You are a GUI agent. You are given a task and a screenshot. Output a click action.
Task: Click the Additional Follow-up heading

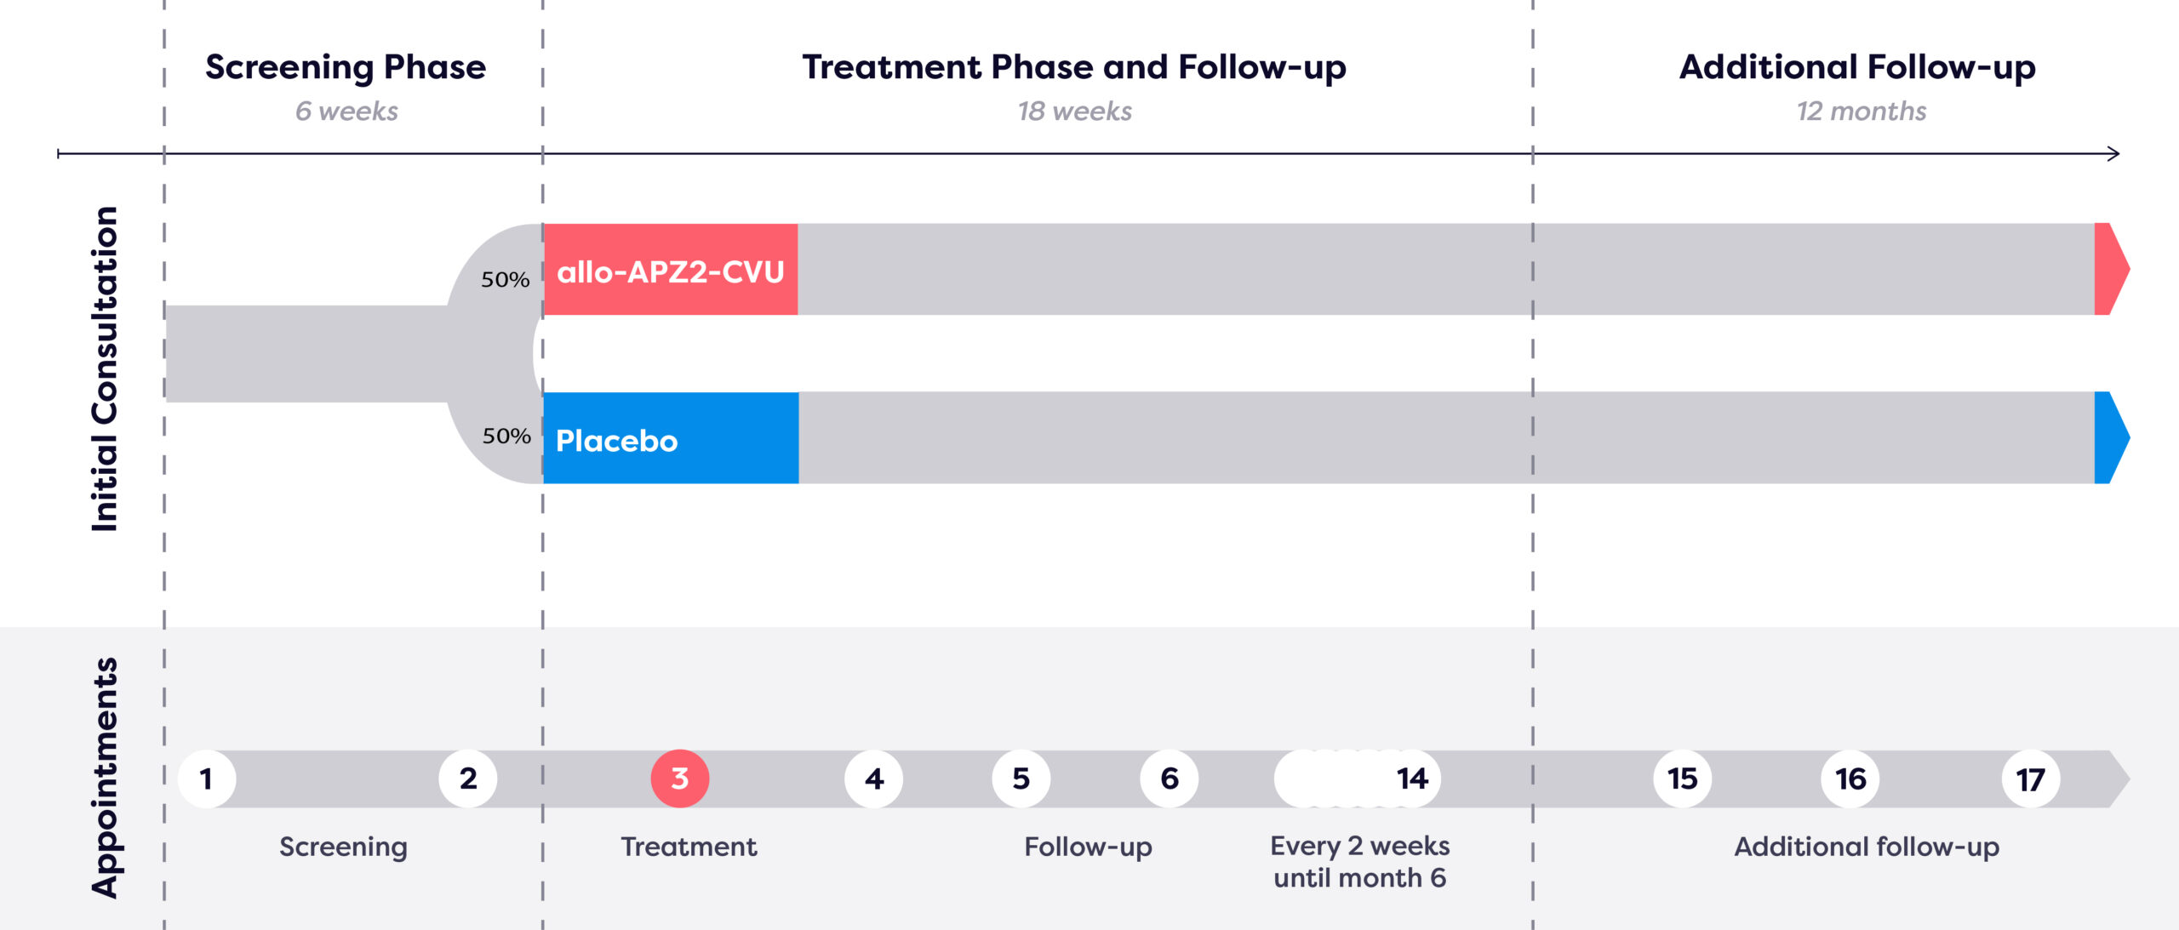point(1858,67)
